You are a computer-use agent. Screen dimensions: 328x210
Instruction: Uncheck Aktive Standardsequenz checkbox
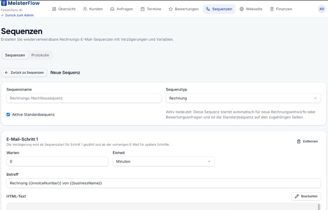tap(8, 114)
